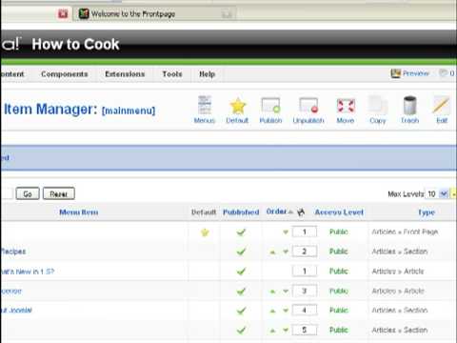Screen dimensions: 457x343
Task: Click default star in Front Page row
Action: point(205,232)
